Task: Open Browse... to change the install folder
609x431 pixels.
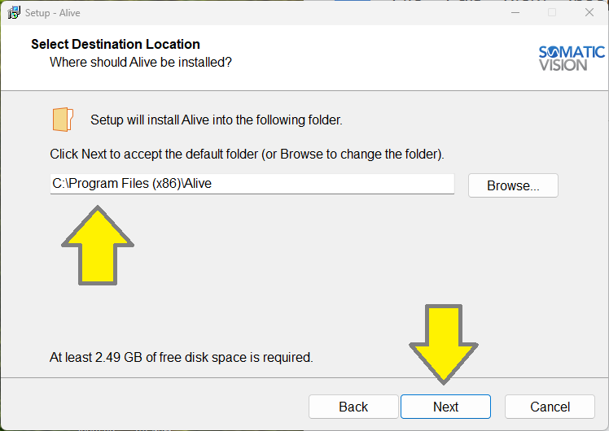Action: point(513,185)
